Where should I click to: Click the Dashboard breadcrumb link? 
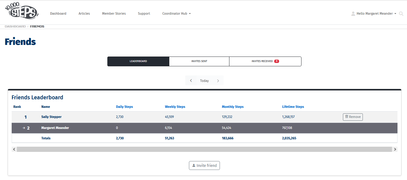15,27
